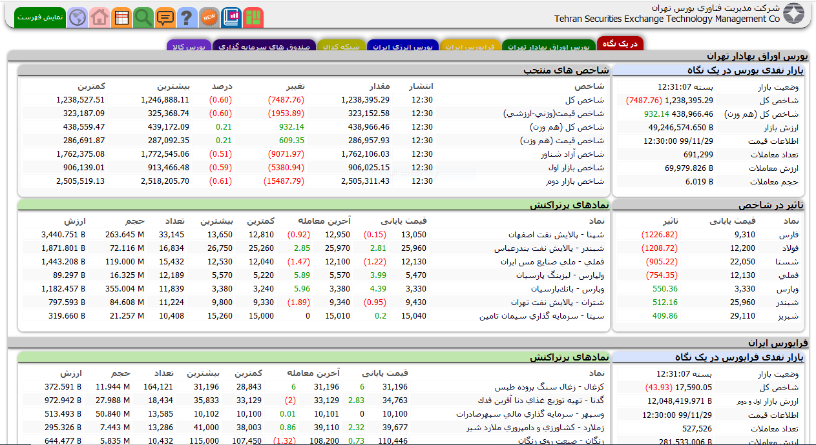
Task: Click the orange NEW badge icon
Action: pyautogui.click(x=209, y=17)
